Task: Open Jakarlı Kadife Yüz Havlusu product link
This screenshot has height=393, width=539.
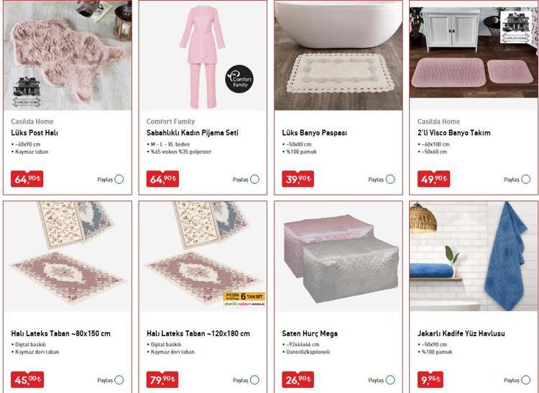Action: click(x=461, y=333)
